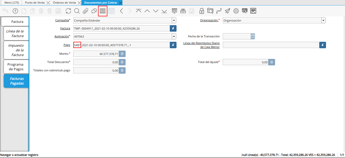345x158 pixels.
Task: Click the copy record icon
Action: coord(32,11)
